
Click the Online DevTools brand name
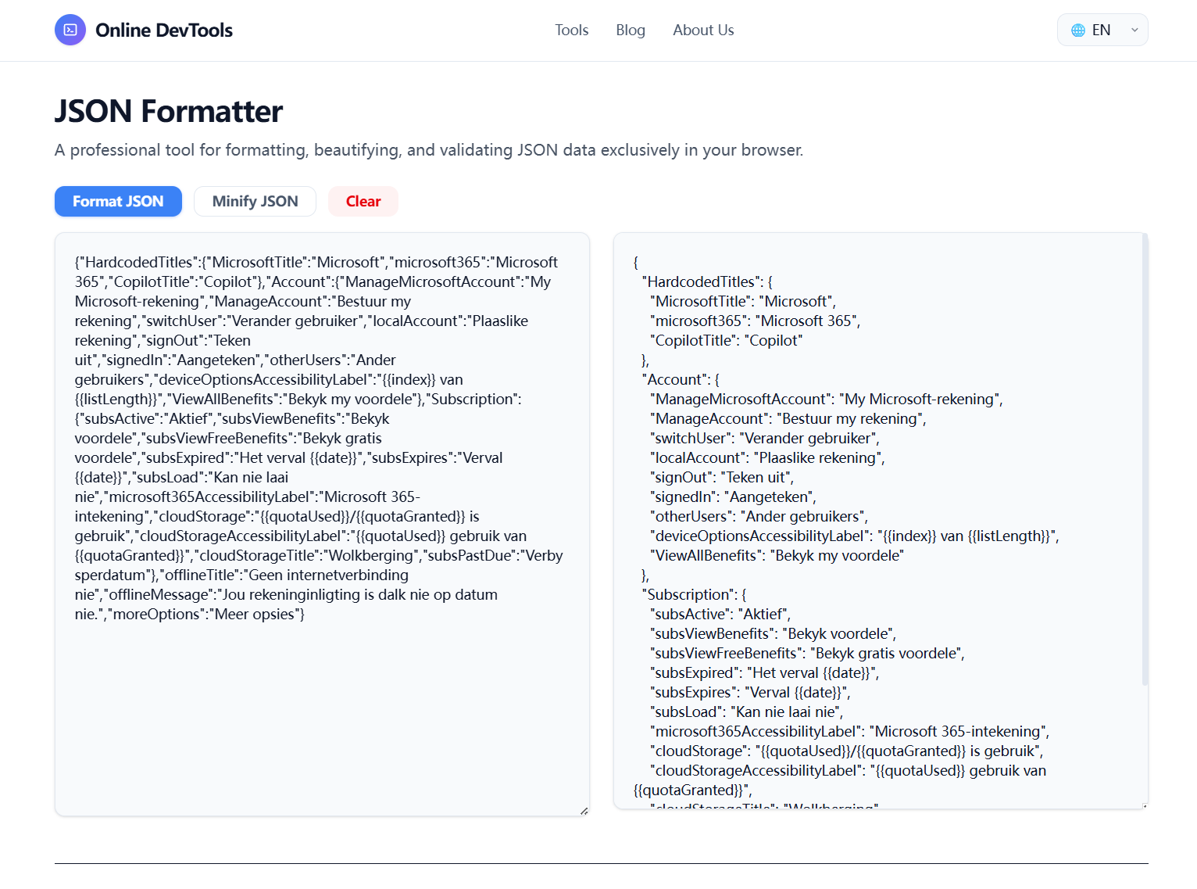[x=163, y=30]
